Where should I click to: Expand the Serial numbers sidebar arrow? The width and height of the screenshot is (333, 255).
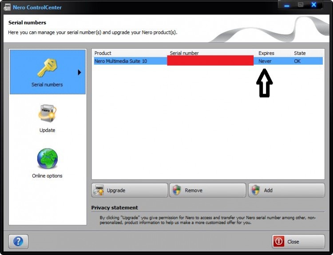(x=79, y=72)
